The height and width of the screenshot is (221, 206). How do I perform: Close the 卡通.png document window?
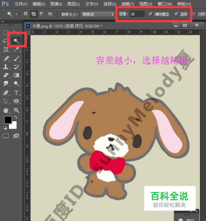[x=197, y=25]
